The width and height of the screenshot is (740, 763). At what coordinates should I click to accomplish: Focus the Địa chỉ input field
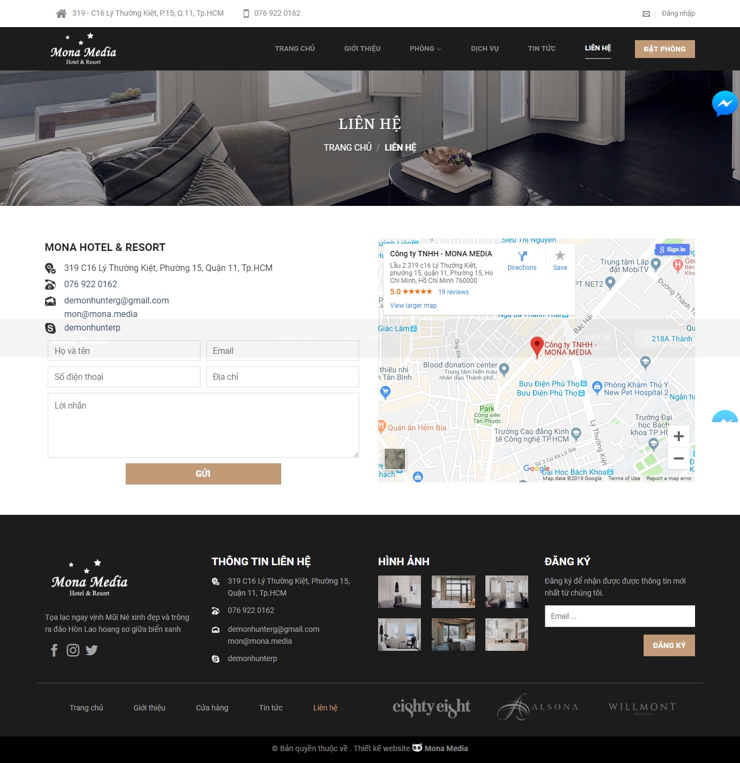pos(283,377)
